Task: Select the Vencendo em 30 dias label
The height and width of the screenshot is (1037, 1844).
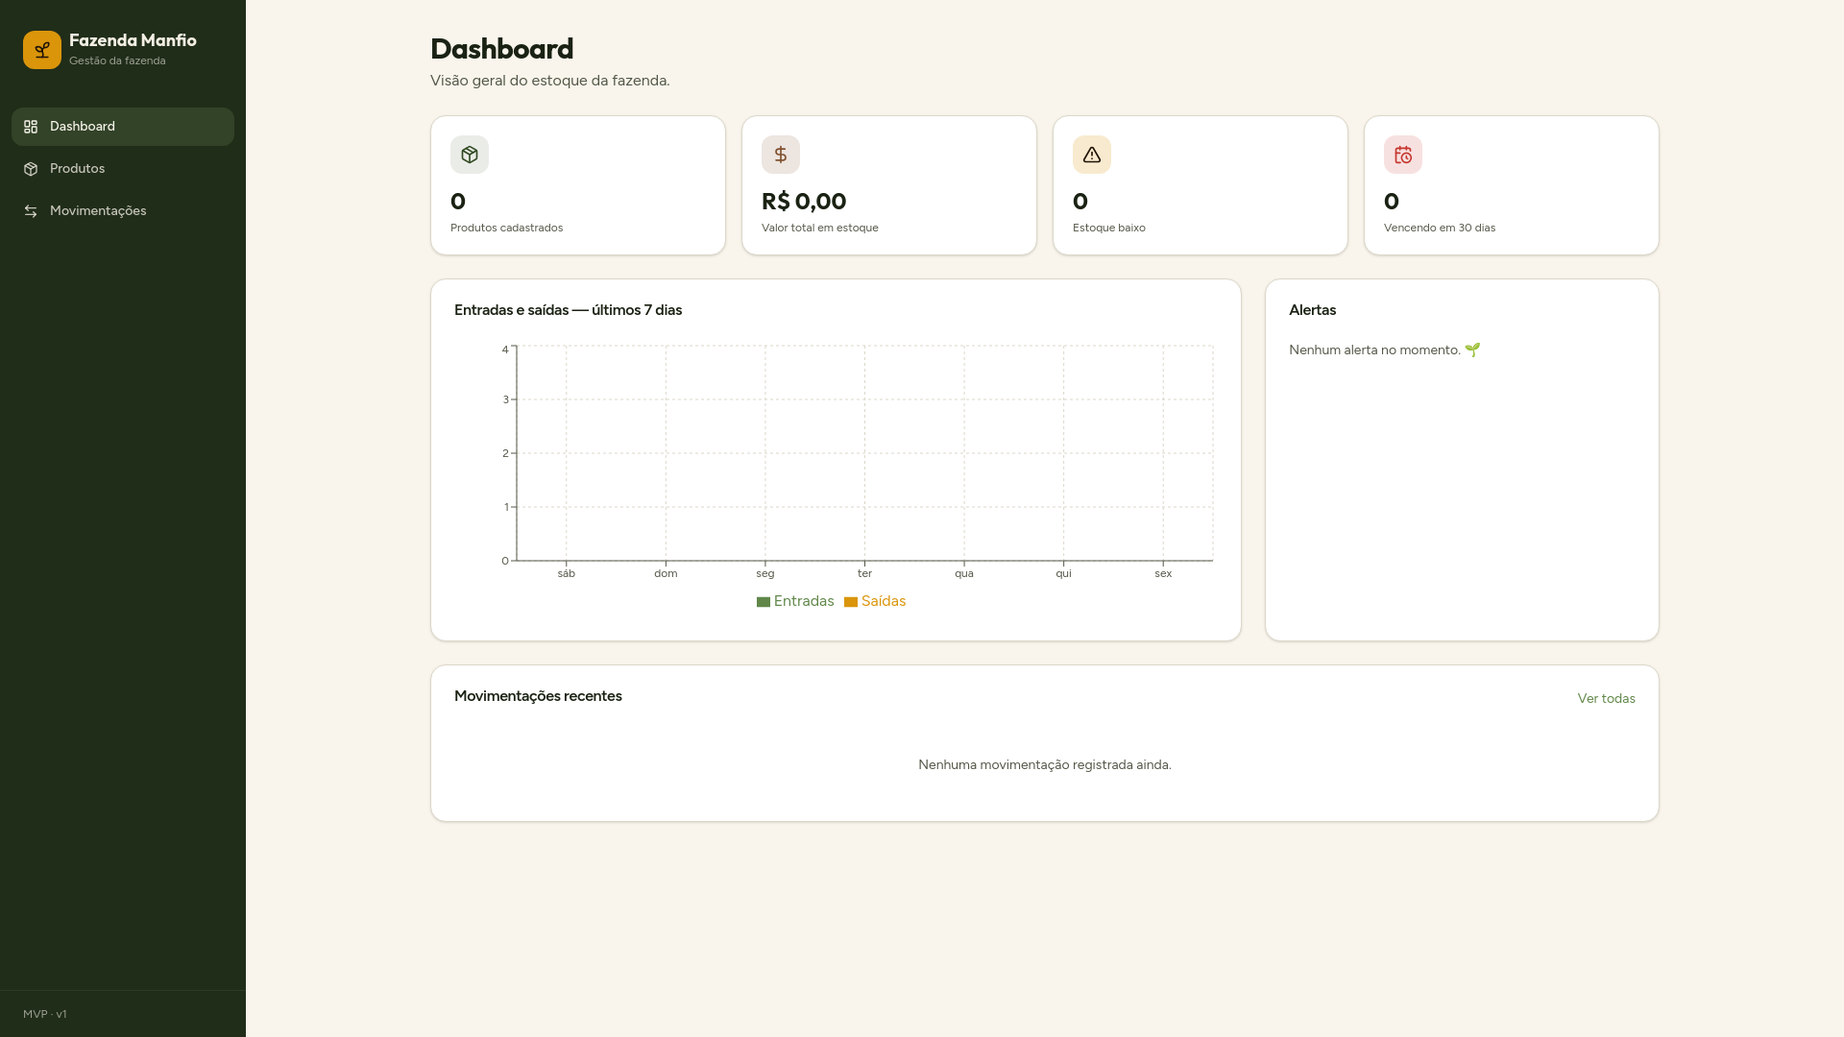Action: (1439, 228)
